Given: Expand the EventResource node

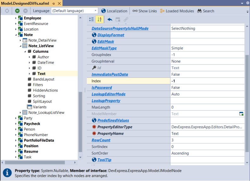Looking at the screenshot, I should pyautogui.click(x=16, y=24).
